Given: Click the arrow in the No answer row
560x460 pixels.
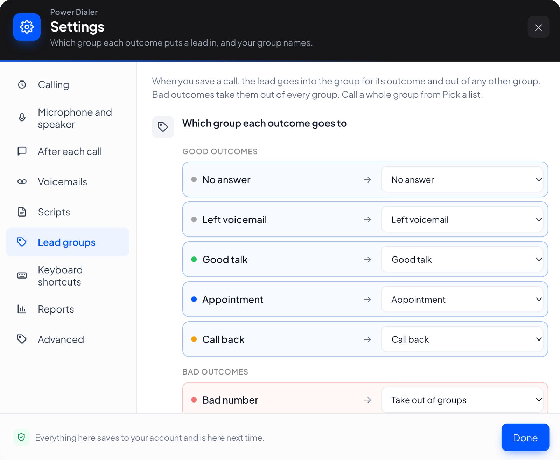Looking at the screenshot, I should (x=367, y=180).
